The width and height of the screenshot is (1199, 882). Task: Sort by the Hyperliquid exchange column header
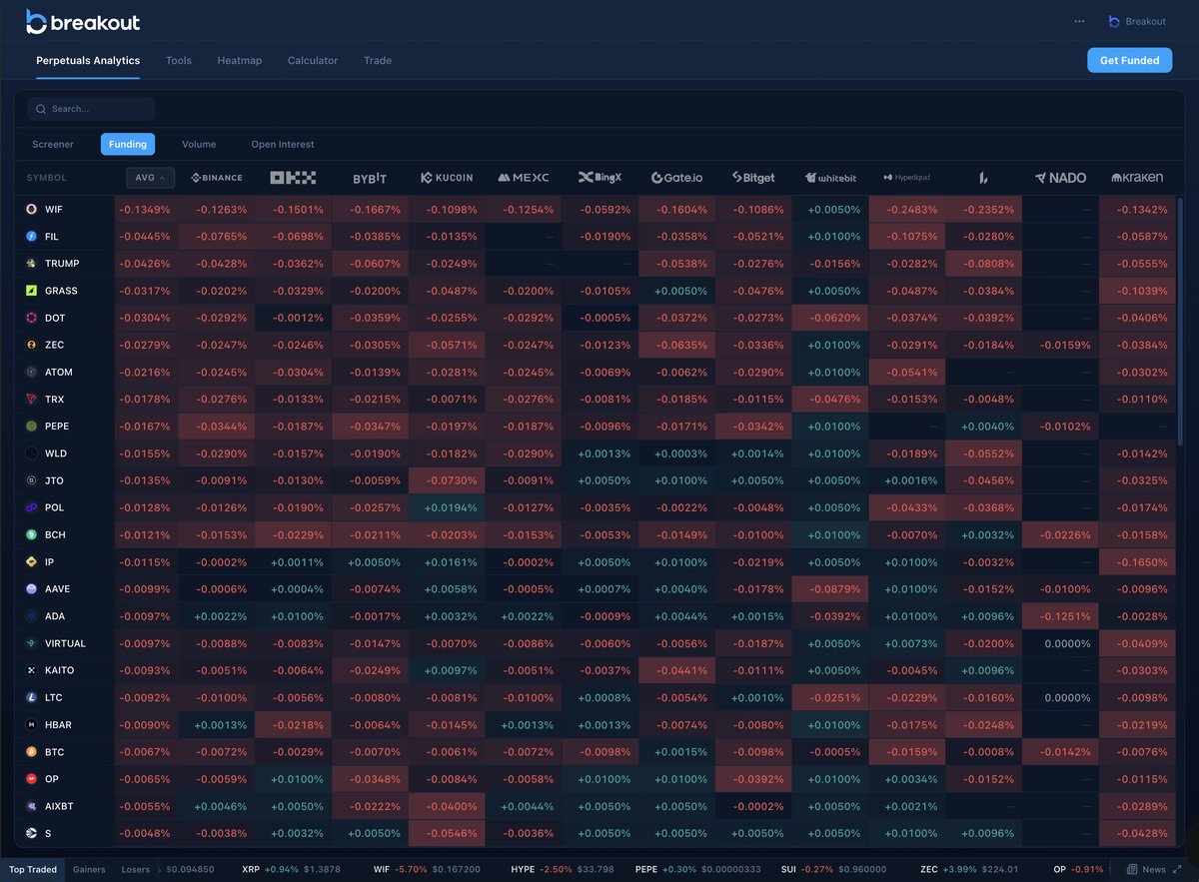[907, 178]
